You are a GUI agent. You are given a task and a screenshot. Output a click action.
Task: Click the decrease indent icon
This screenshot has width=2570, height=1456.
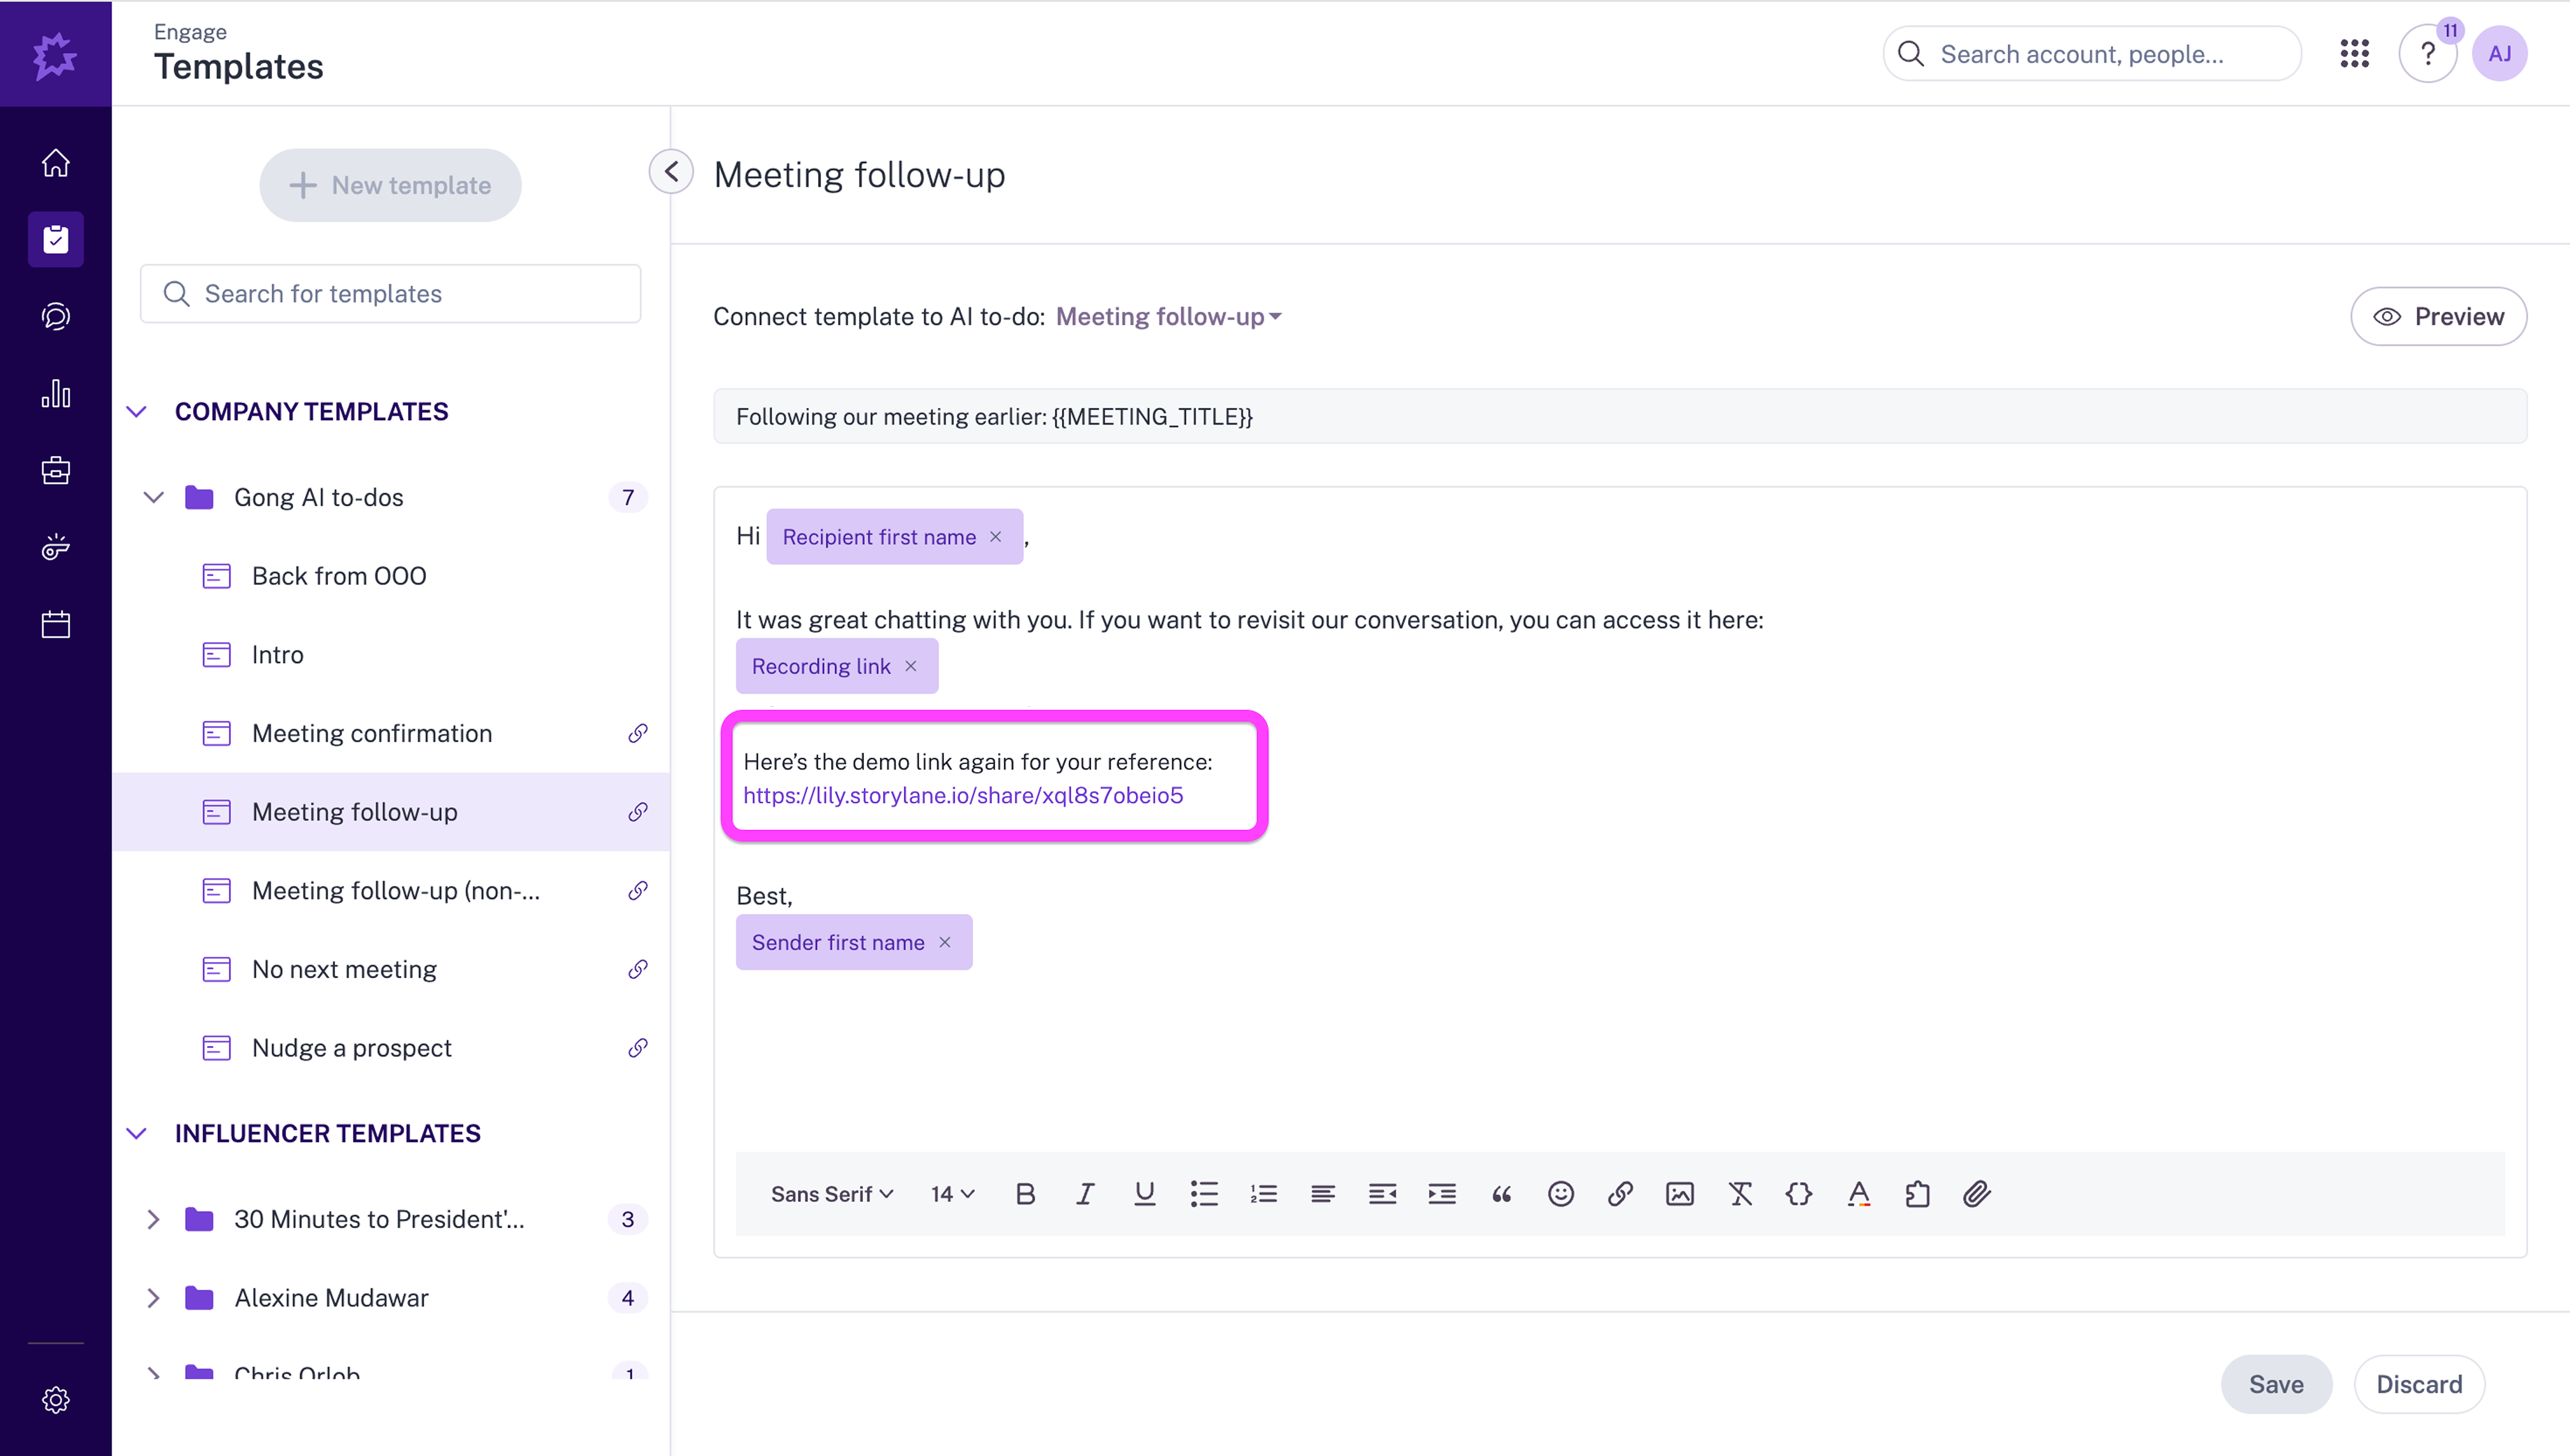(x=1383, y=1194)
